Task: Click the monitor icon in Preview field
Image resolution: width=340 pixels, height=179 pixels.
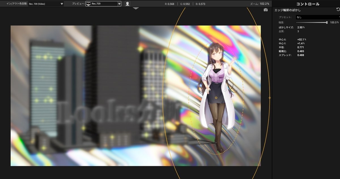Action: (x=89, y=4)
